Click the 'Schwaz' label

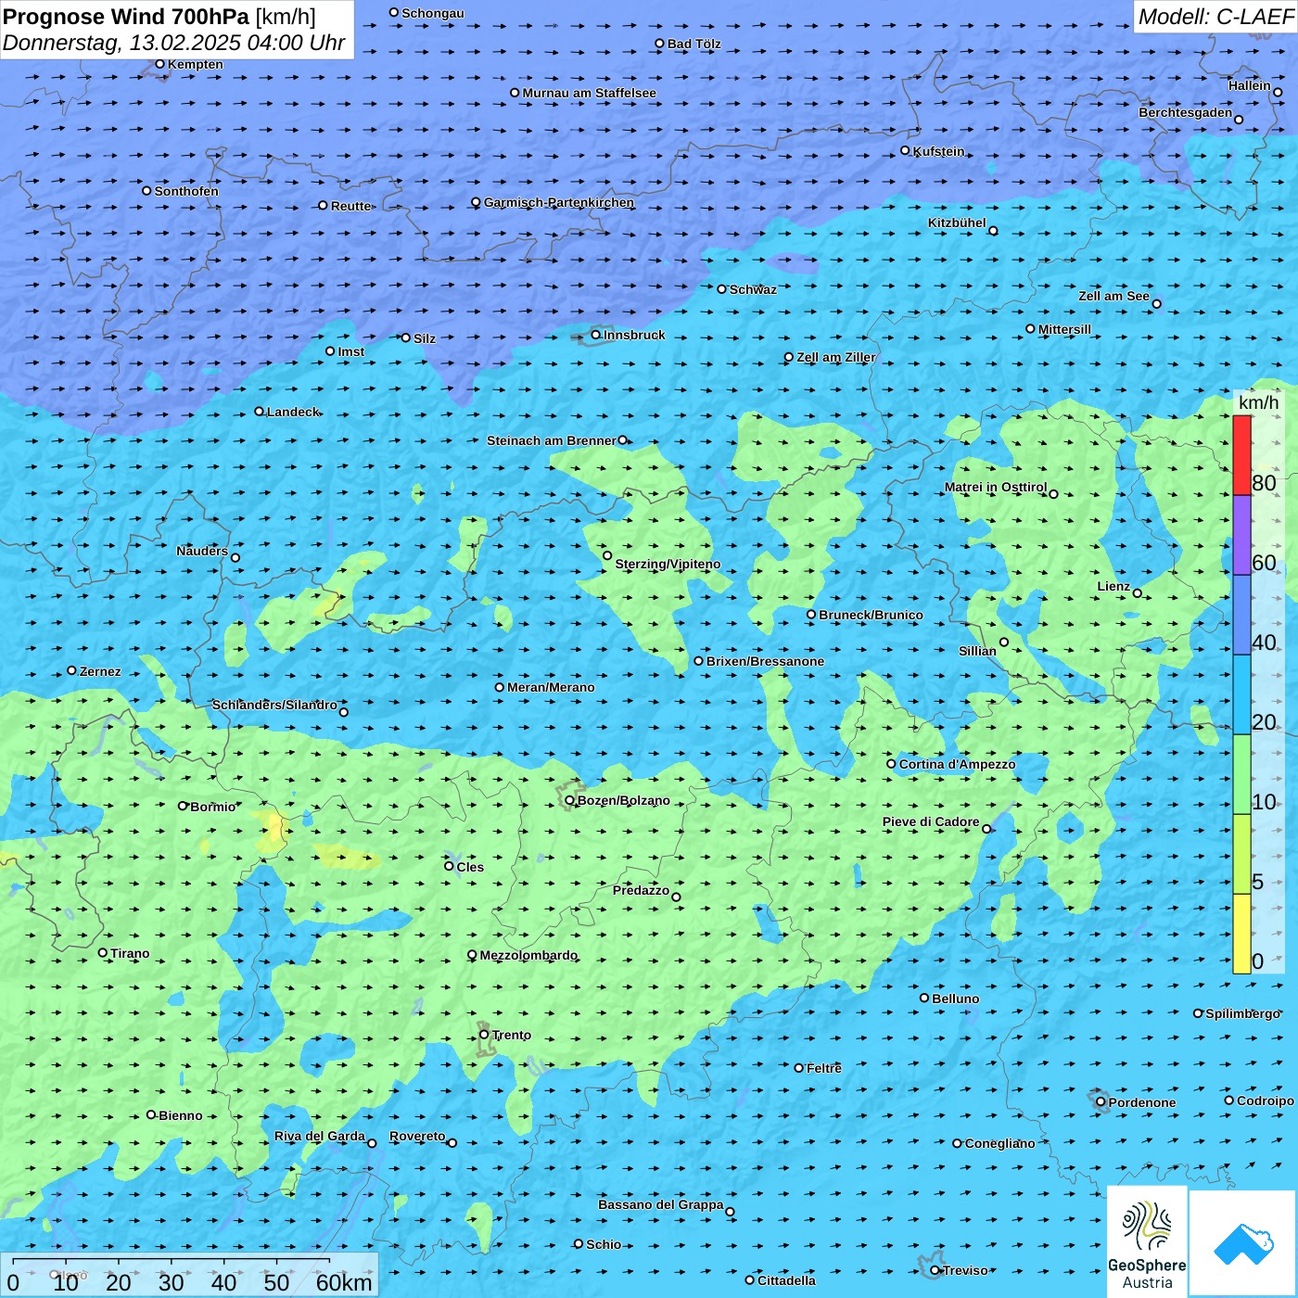[753, 289]
